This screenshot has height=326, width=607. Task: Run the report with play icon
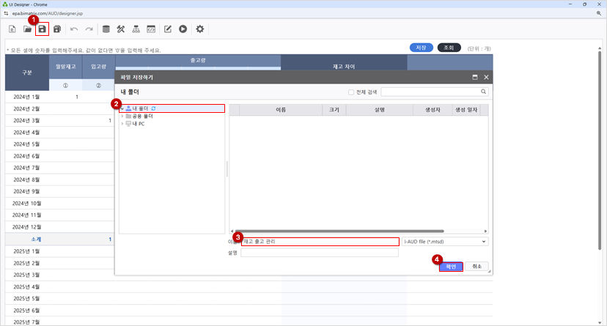pyautogui.click(x=183, y=29)
